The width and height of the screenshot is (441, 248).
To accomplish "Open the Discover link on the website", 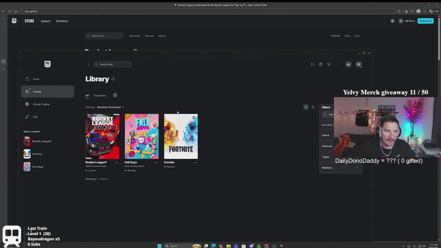I will (134, 36).
